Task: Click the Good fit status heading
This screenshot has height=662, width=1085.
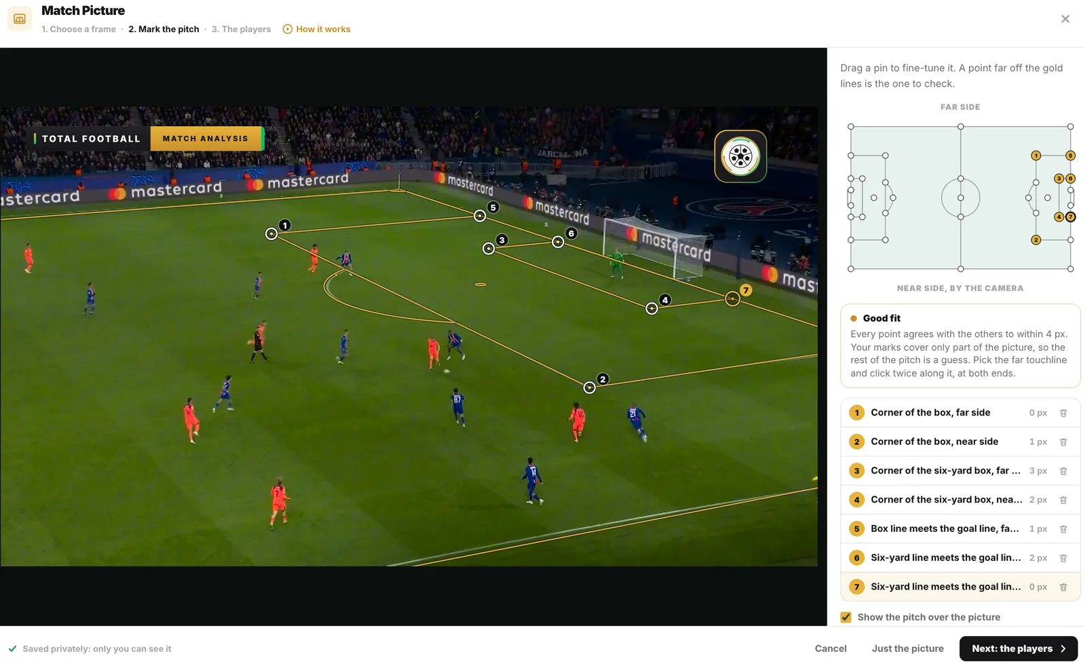Action: click(x=882, y=318)
